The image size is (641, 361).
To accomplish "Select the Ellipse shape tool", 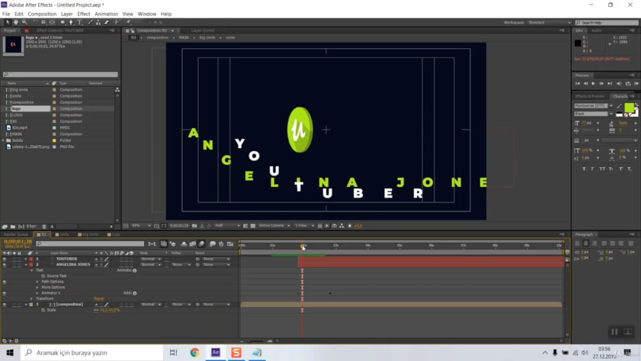I will (x=62, y=23).
